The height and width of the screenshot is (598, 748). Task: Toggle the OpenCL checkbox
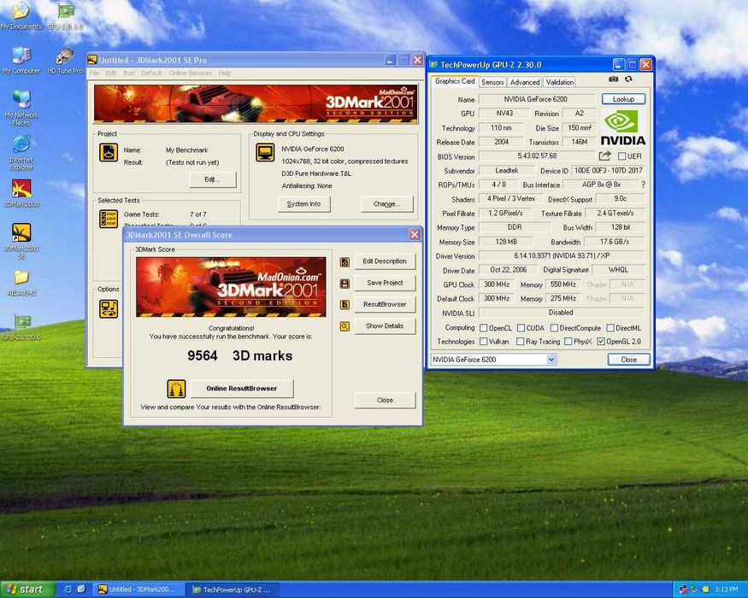pyautogui.click(x=483, y=327)
